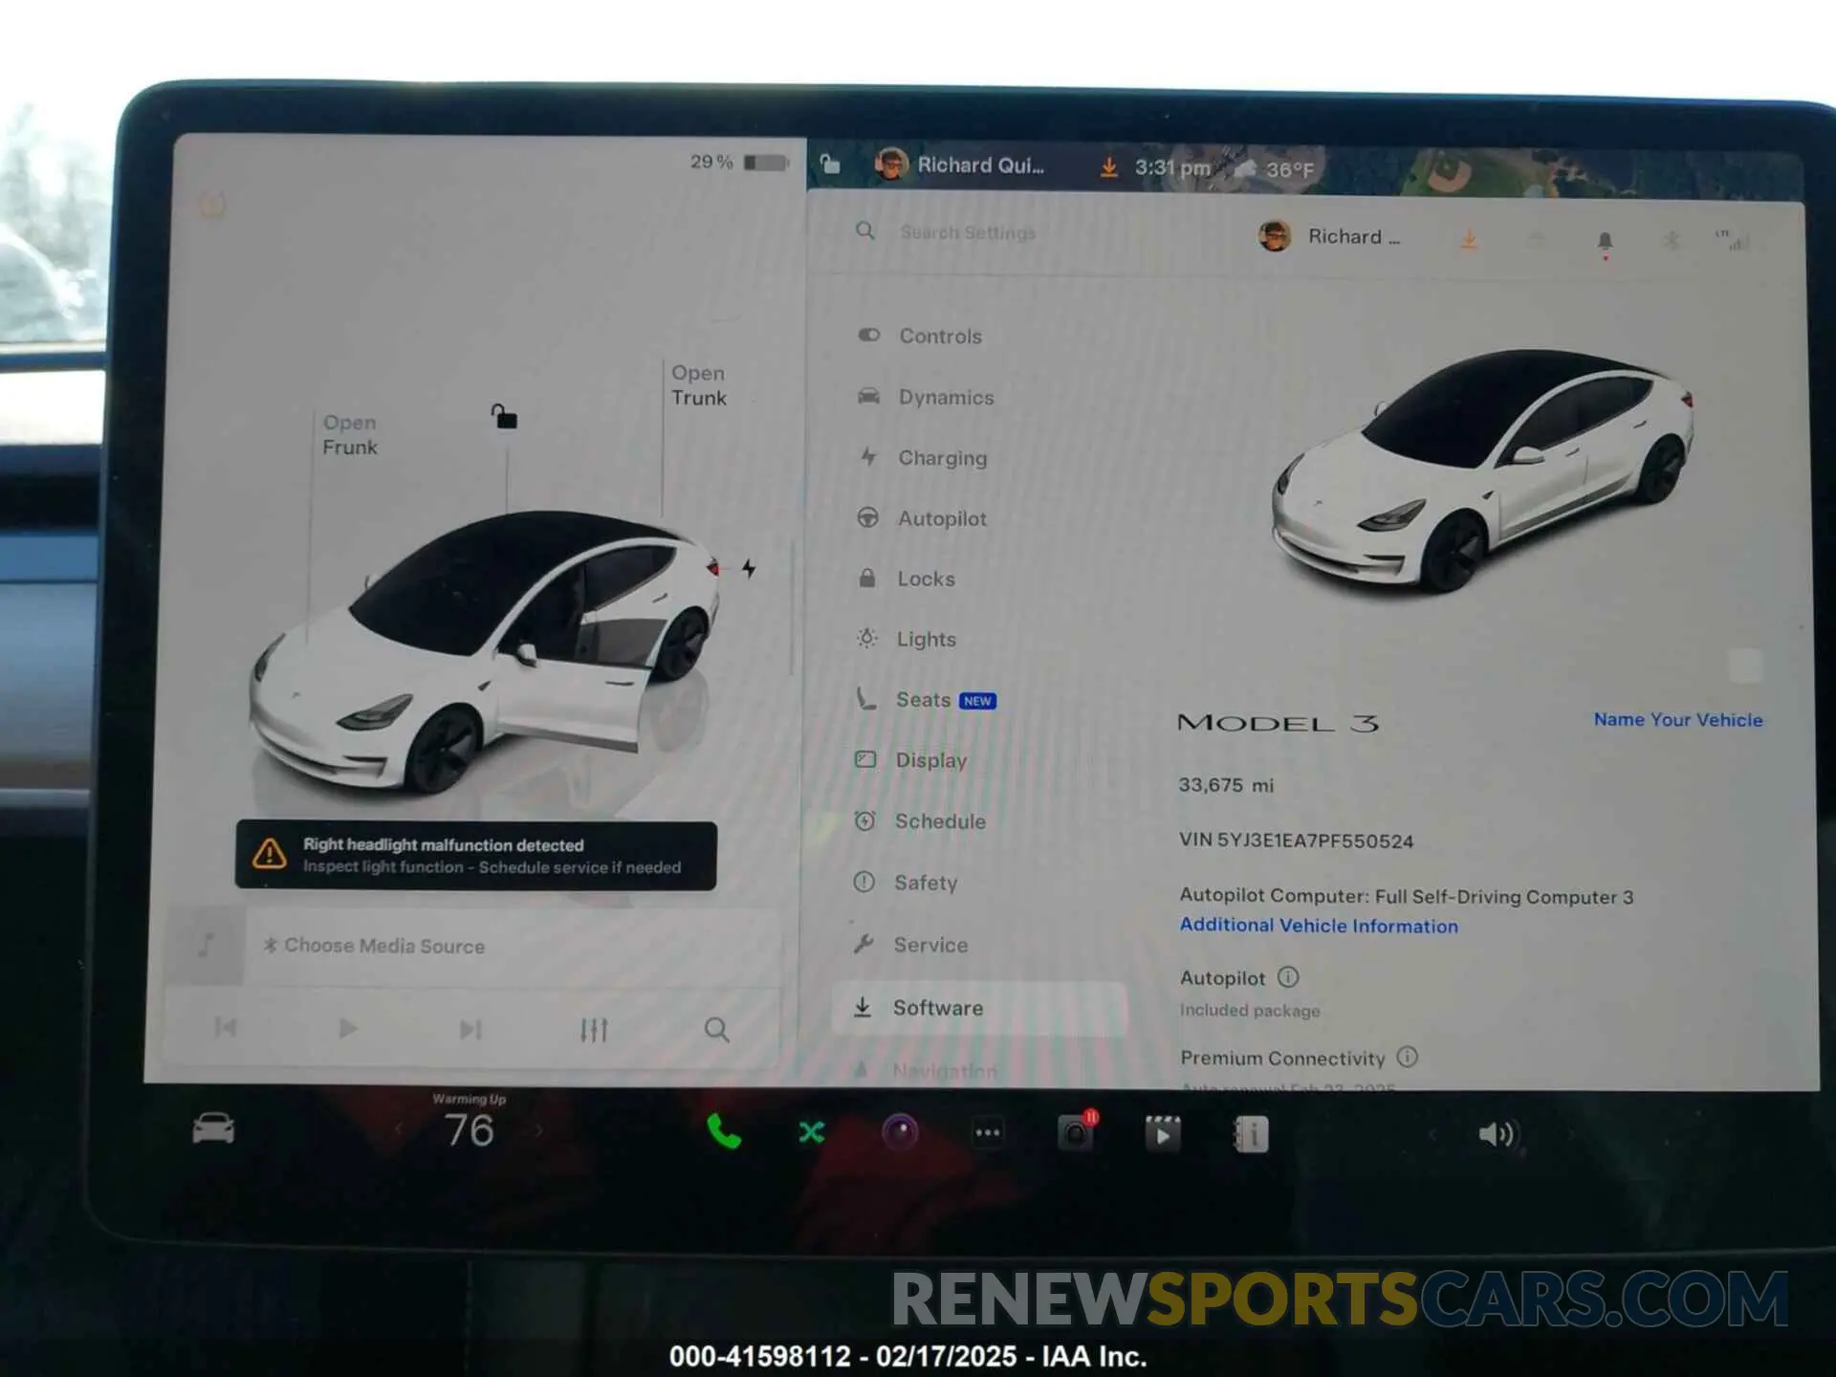Screen dimensions: 1836x1377
Task: Tap the car controls icon in bottom bar
Action: (213, 1128)
